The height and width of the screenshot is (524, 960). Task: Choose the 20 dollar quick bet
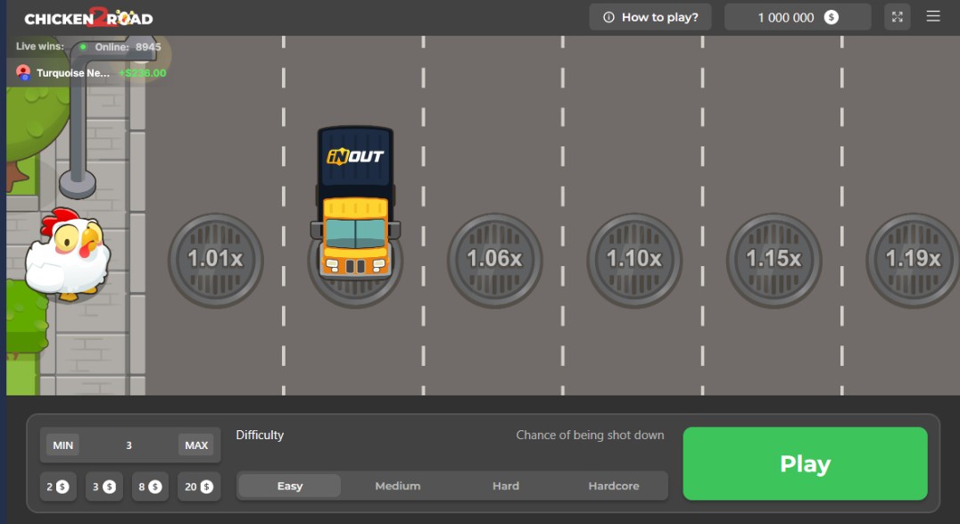(x=198, y=487)
